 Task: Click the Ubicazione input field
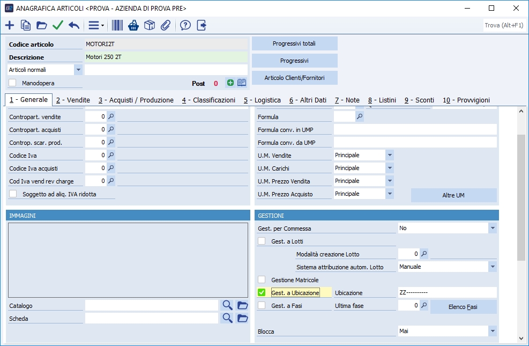[447, 292]
